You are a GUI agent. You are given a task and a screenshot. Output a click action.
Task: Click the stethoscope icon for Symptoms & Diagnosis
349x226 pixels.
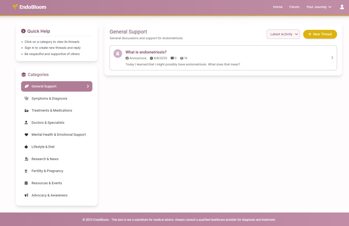pyautogui.click(x=26, y=99)
